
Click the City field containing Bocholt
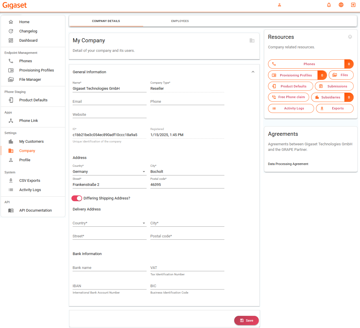point(187,172)
